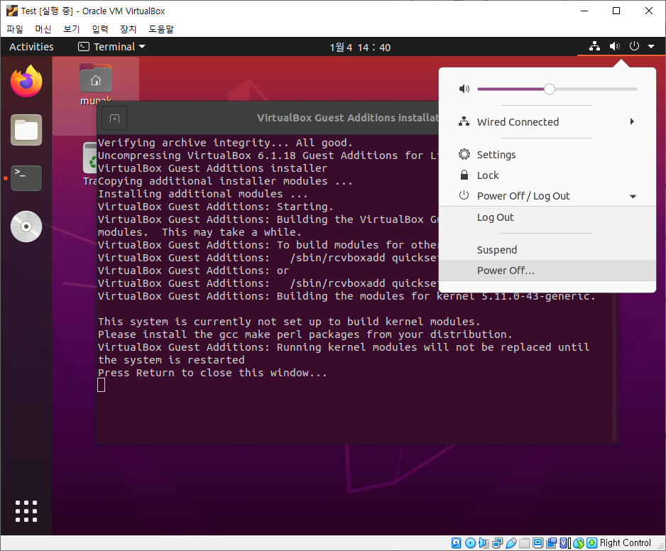
Task: Click the 'Please install the gcc make perl' line
Action: click(305, 334)
